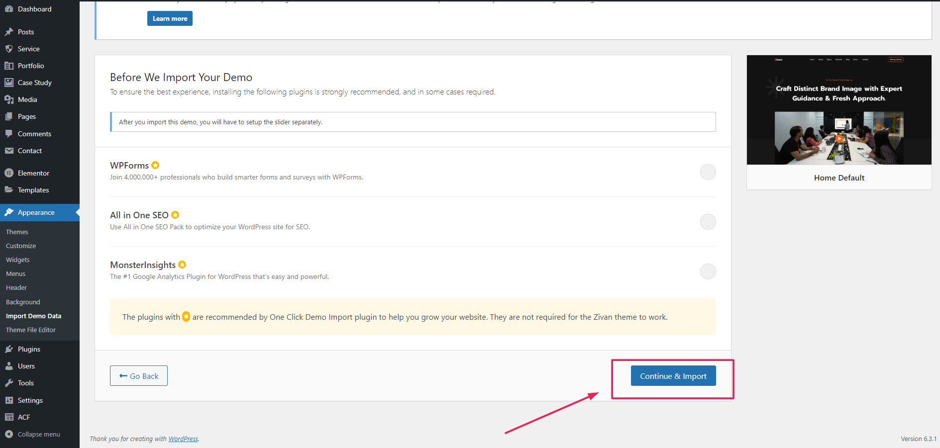Click the MonsterInsights plugin name
Screen dimensions: 940x448
(x=143, y=265)
